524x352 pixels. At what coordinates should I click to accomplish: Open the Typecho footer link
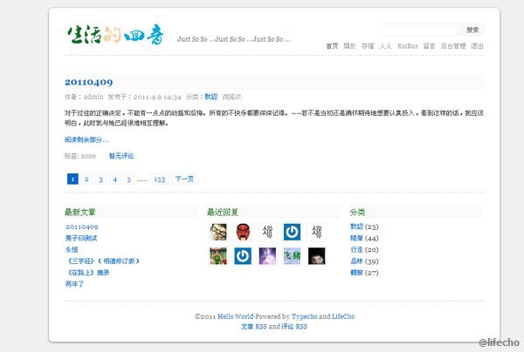tap(305, 316)
